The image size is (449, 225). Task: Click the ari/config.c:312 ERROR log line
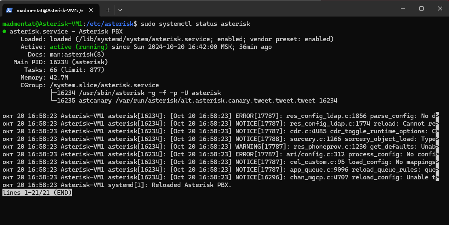pyautogui.click(x=220, y=155)
